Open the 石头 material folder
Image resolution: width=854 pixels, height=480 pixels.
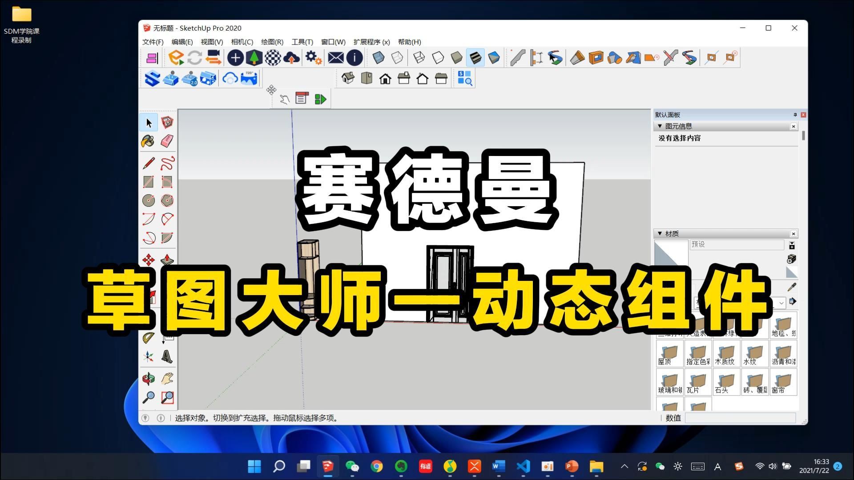[726, 383]
